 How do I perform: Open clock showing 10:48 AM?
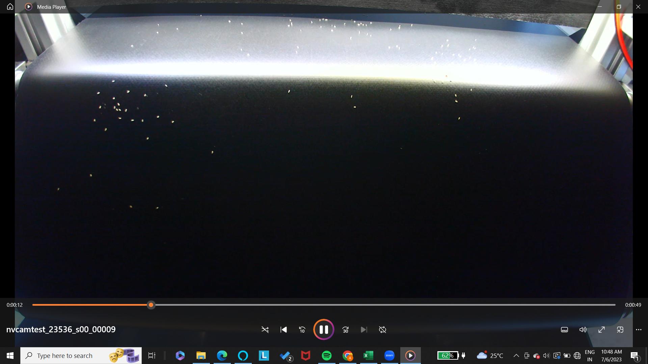[611, 356]
